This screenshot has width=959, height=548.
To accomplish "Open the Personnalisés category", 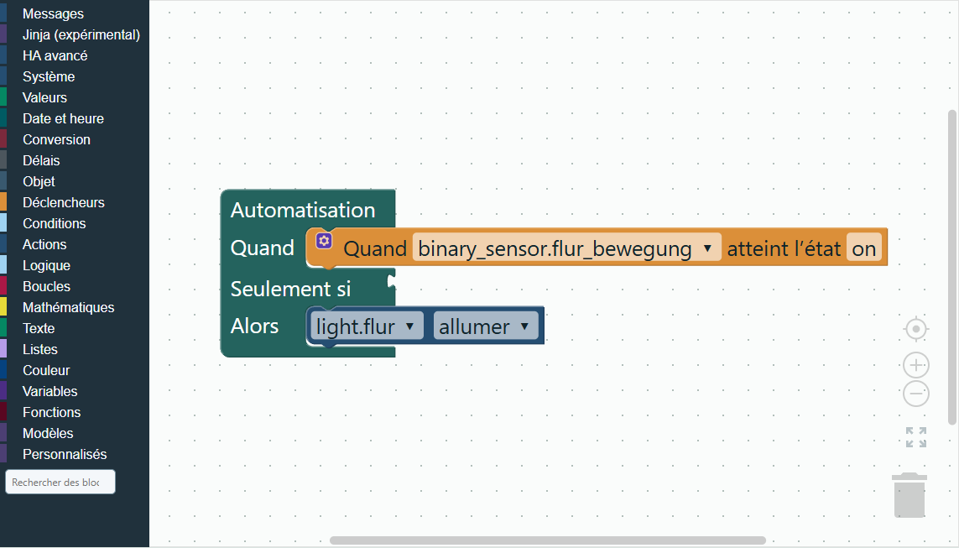I will (75, 454).
